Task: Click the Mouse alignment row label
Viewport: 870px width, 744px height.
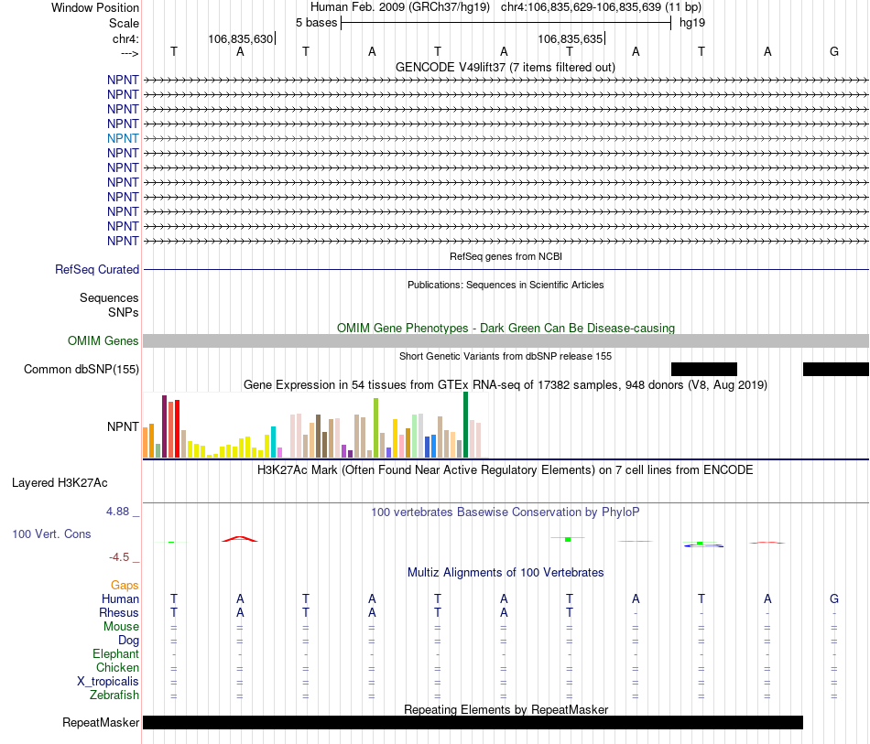Action: coord(121,627)
